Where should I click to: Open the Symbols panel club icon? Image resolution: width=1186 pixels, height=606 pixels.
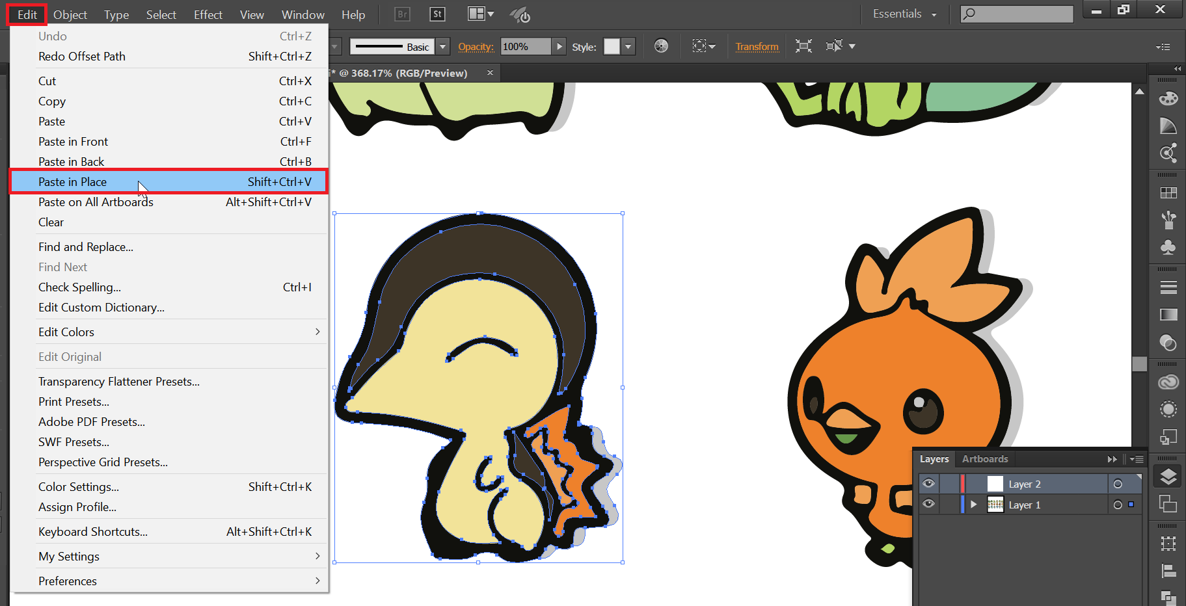click(x=1168, y=247)
